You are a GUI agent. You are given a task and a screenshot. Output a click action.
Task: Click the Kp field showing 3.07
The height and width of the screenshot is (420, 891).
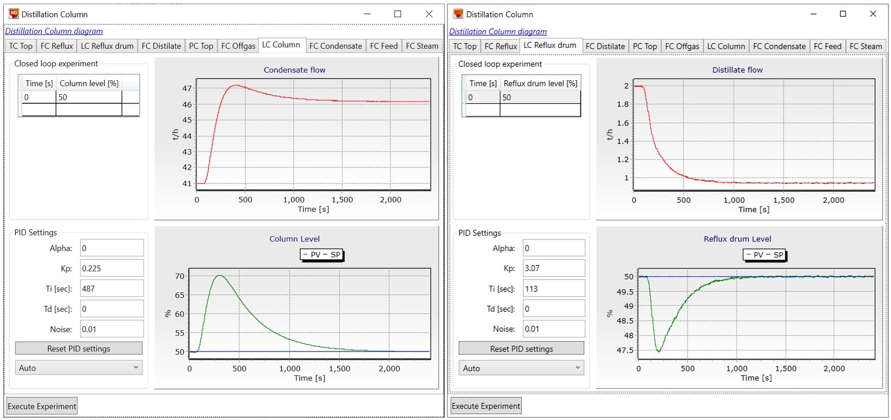[553, 268]
